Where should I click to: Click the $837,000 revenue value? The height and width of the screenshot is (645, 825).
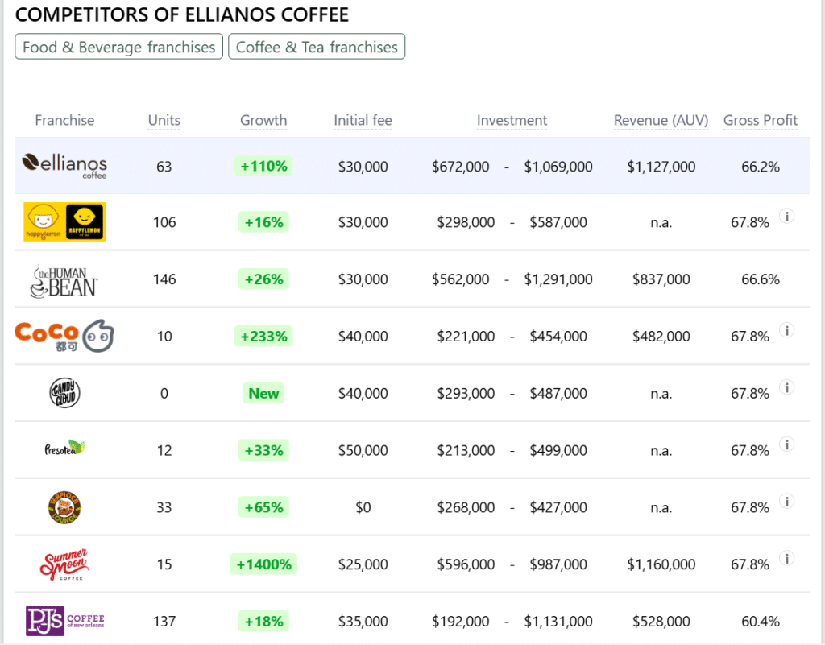(x=661, y=279)
